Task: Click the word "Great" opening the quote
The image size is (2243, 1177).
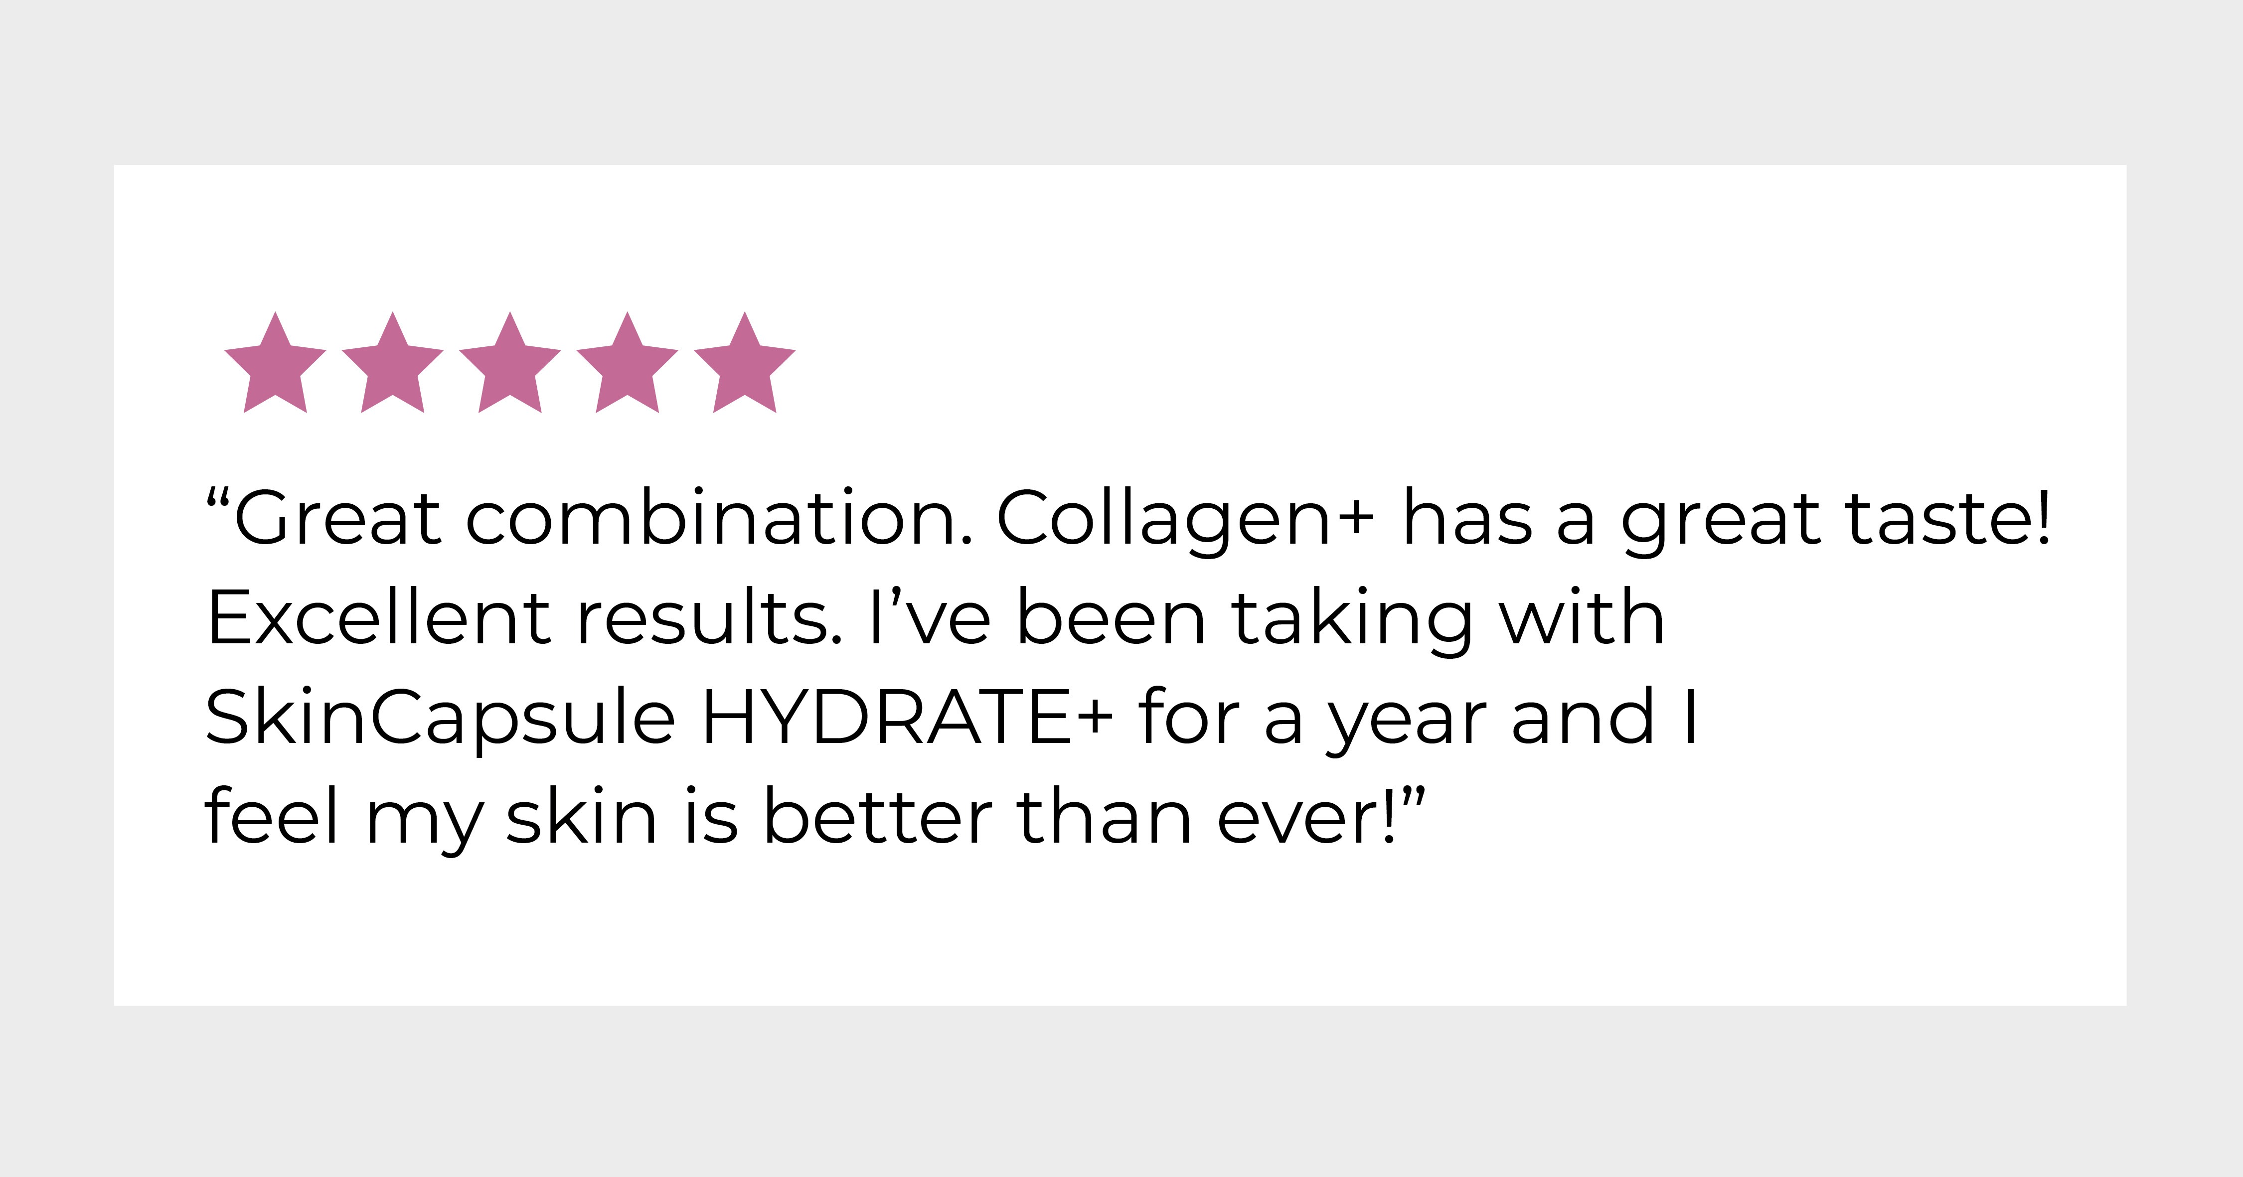Action: click(x=338, y=519)
